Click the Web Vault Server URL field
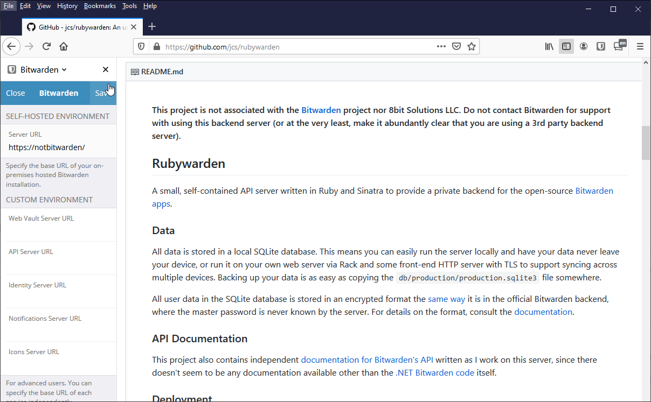This screenshot has width=651, height=402. 58,224
